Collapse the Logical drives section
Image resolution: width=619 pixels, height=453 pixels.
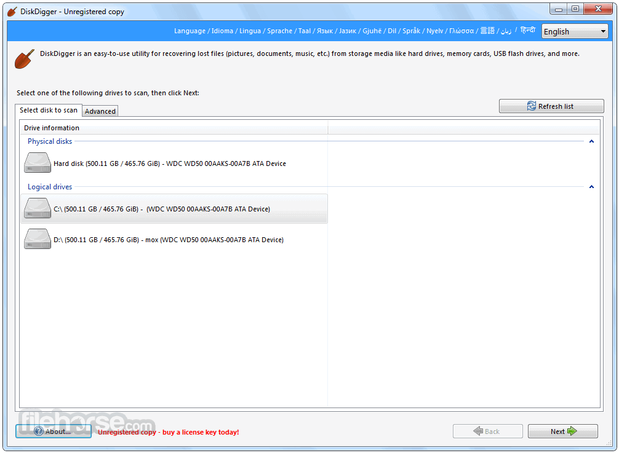pos(591,186)
